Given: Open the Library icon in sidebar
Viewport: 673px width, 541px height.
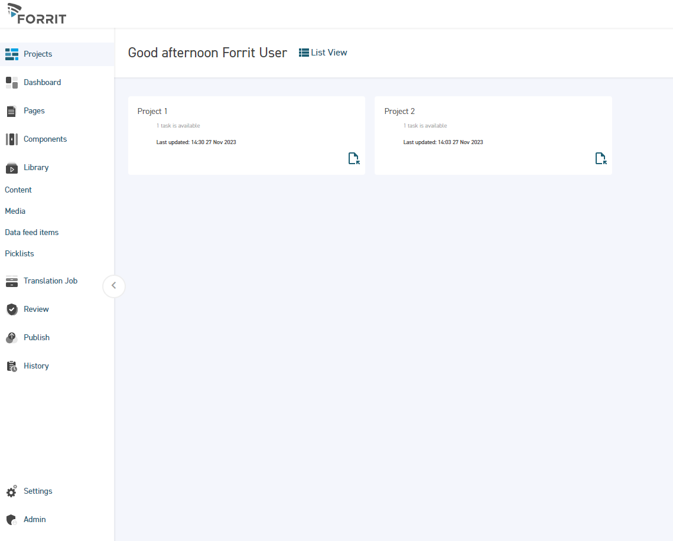Looking at the screenshot, I should click(x=11, y=167).
